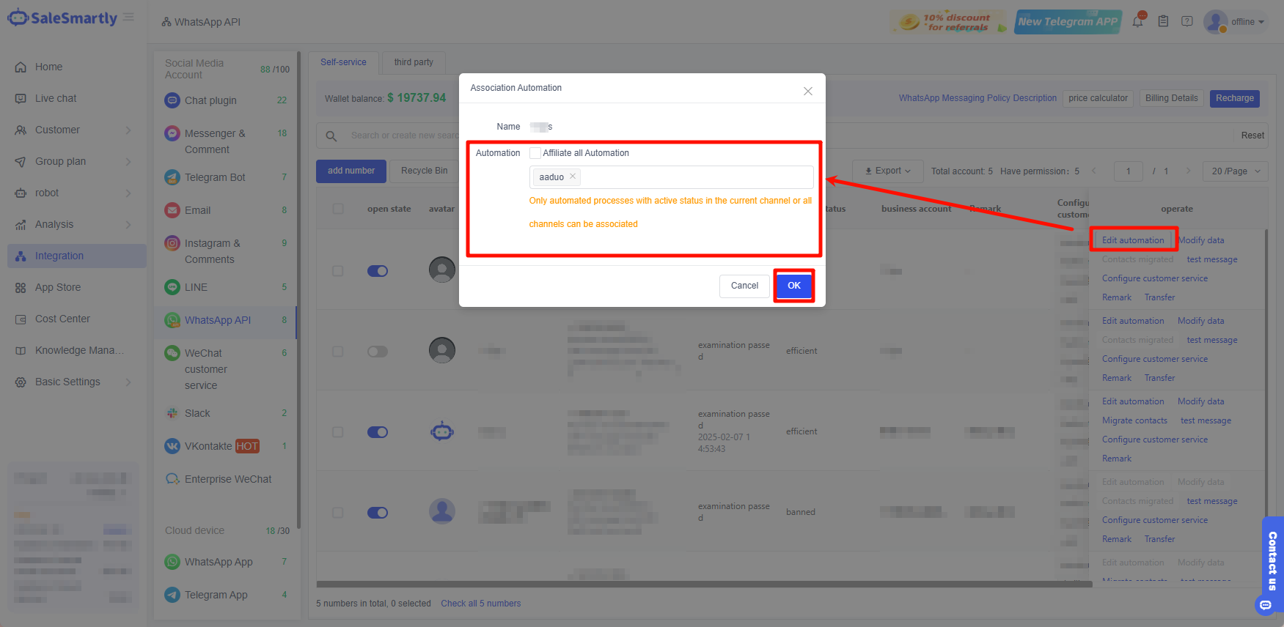This screenshot has height=627, width=1284.
Task: Toggle open state for the robot avatar row
Action: point(378,432)
